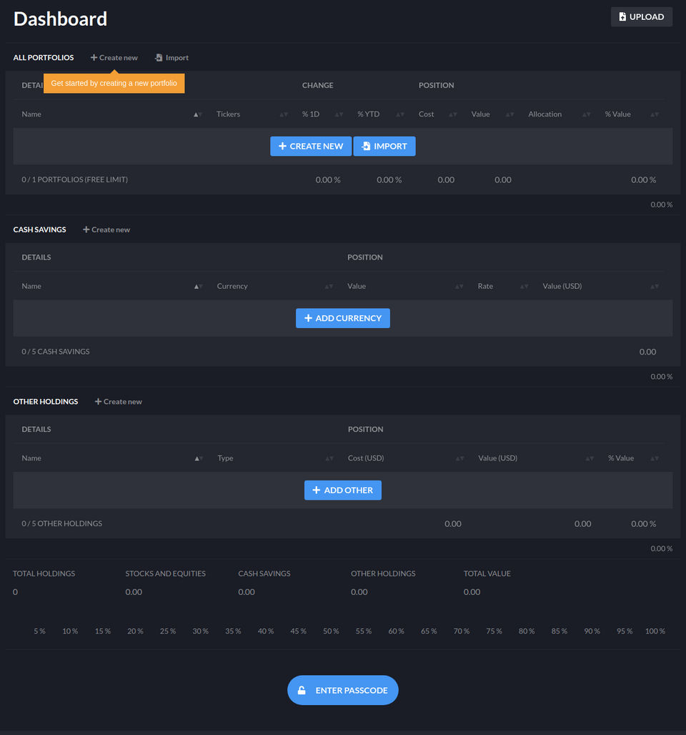Sort other holdings by Name arrows
The height and width of the screenshot is (735, 686).
coord(199,458)
